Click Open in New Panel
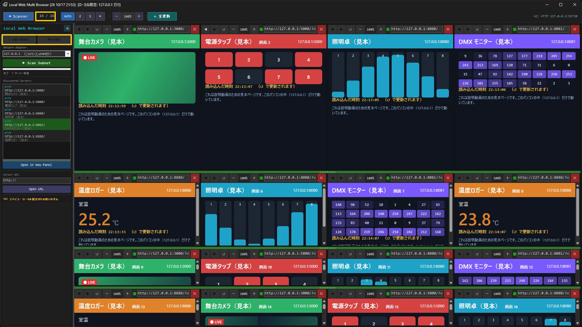Image resolution: width=582 pixels, height=327 pixels. click(x=37, y=165)
